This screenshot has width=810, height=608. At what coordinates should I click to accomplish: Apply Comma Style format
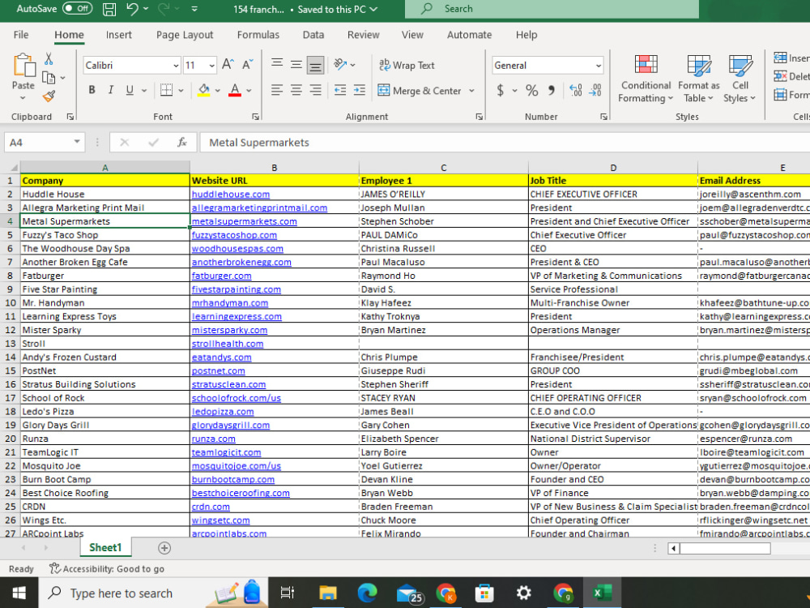coord(552,91)
